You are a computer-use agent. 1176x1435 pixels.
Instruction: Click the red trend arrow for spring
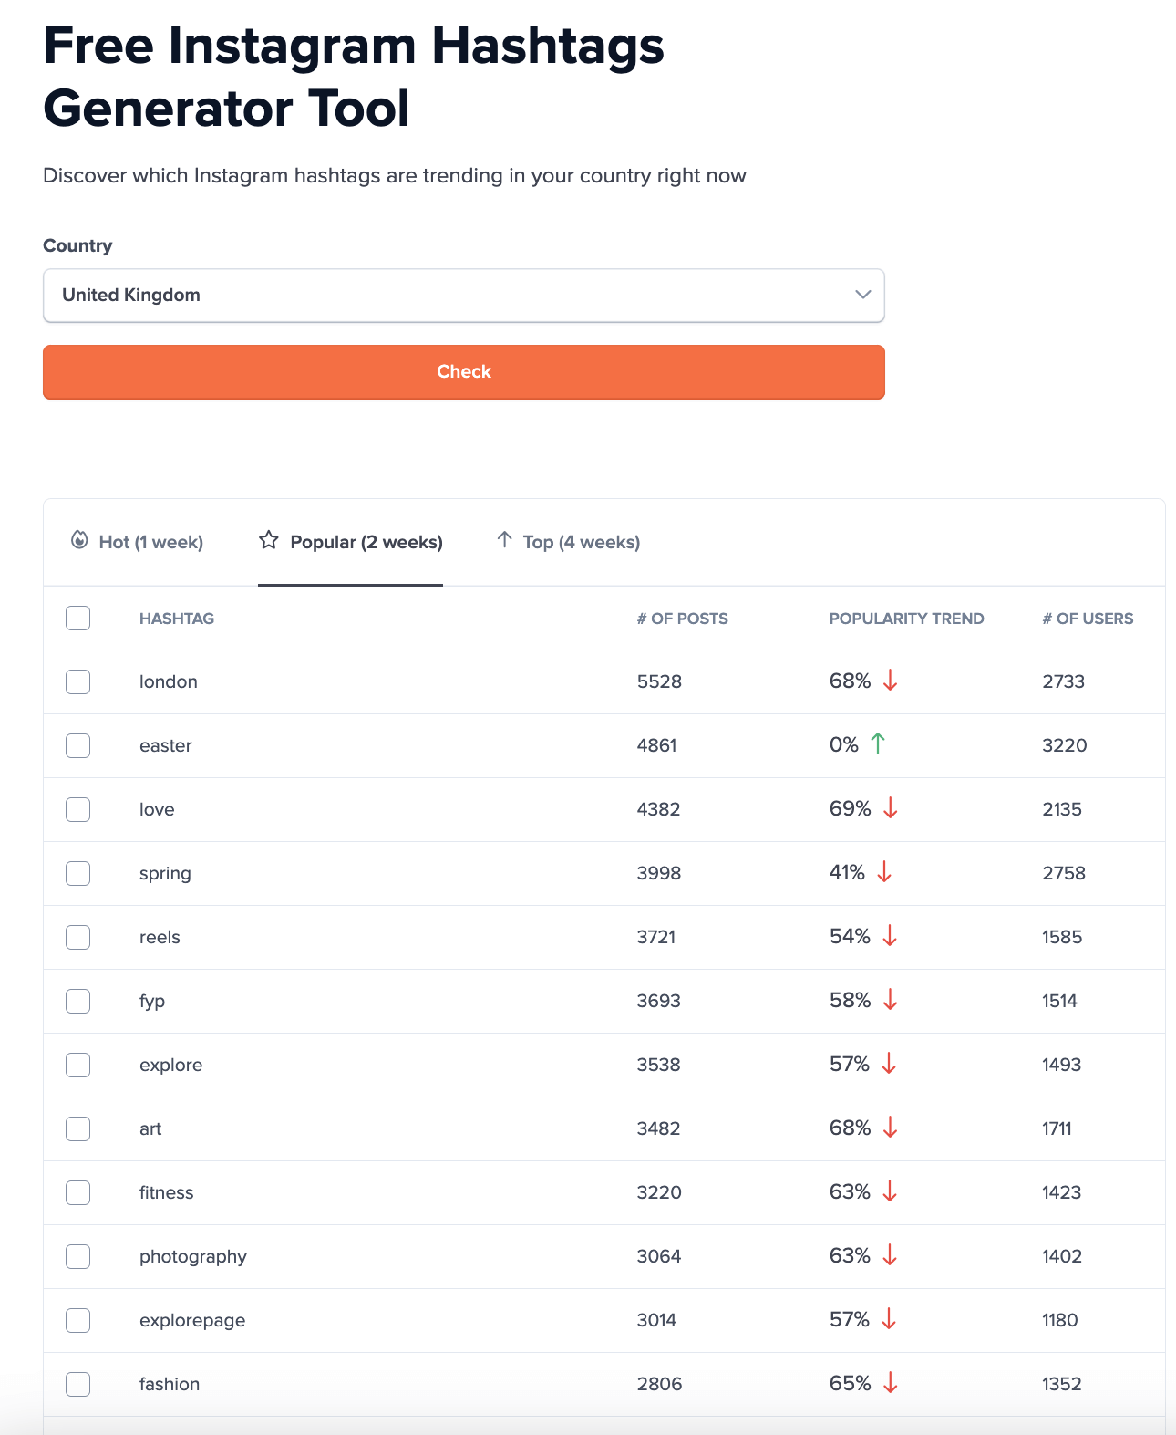pos(884,872)
